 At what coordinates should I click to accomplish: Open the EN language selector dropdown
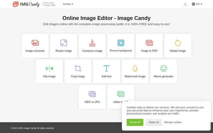199,4
